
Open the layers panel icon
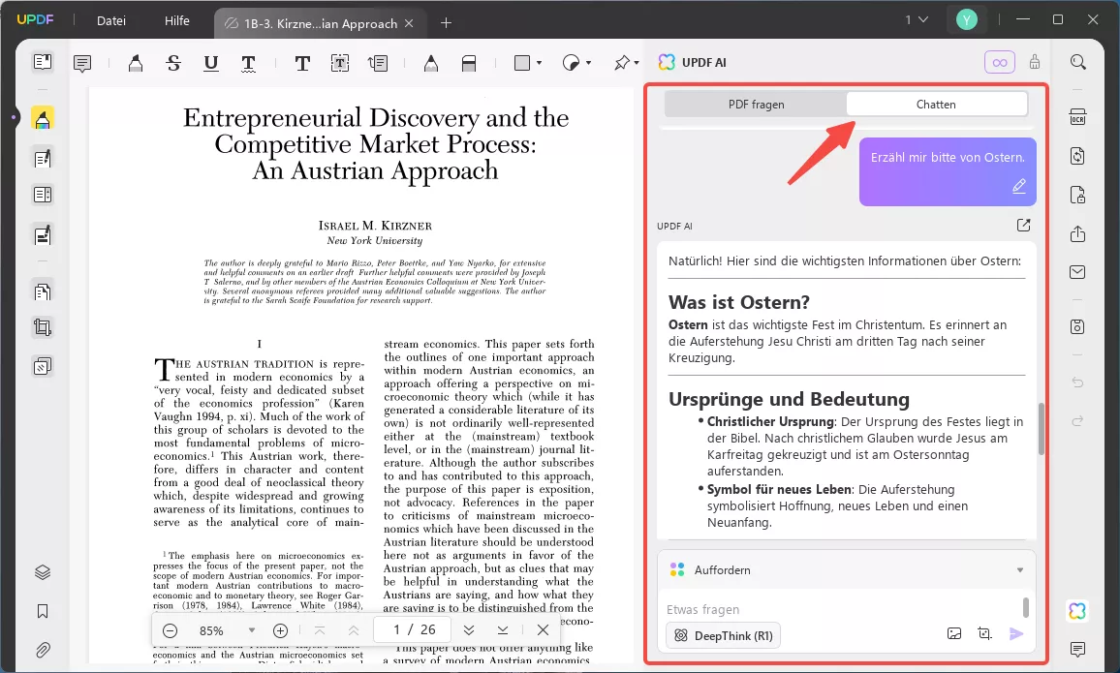point(43,572)
